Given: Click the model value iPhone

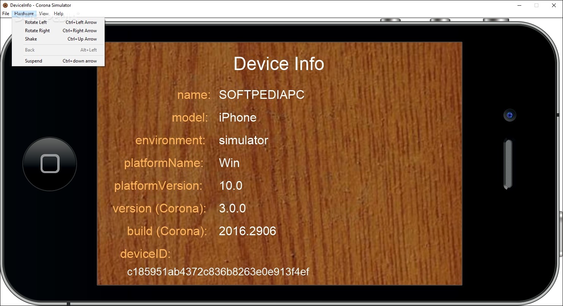Looking at the screenshot, I should coord(238,117).
